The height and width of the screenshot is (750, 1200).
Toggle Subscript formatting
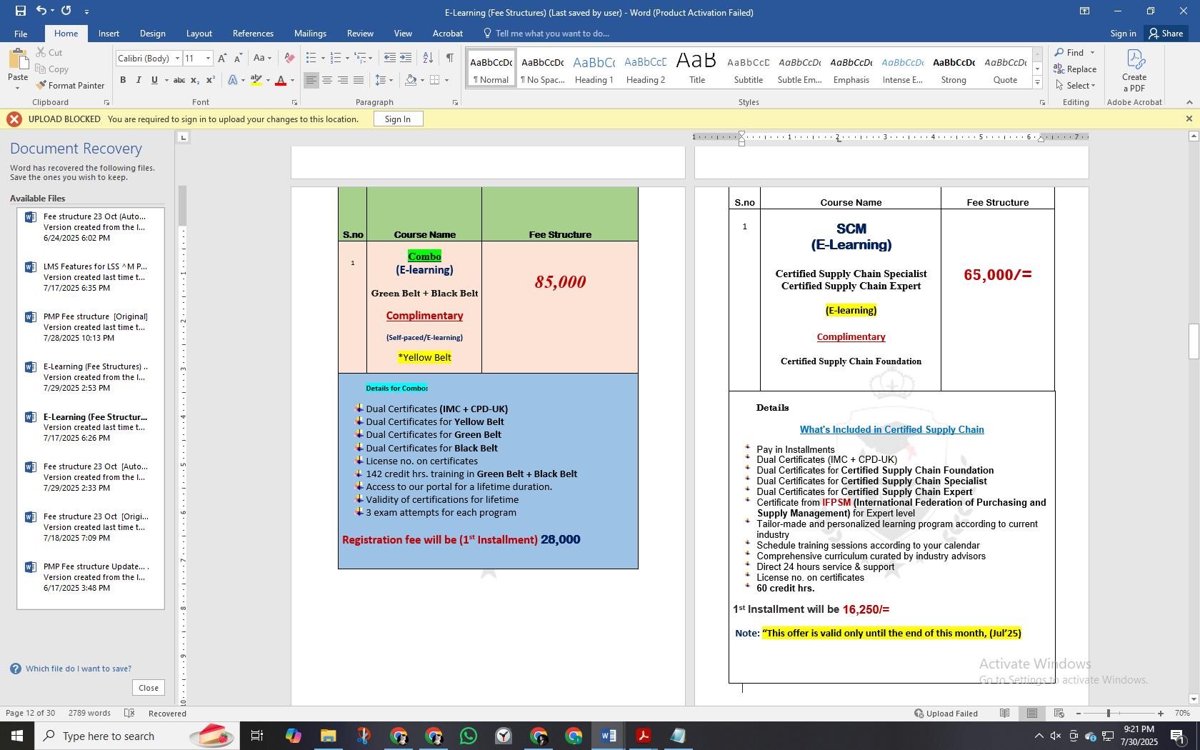click(x=196, y=80)
